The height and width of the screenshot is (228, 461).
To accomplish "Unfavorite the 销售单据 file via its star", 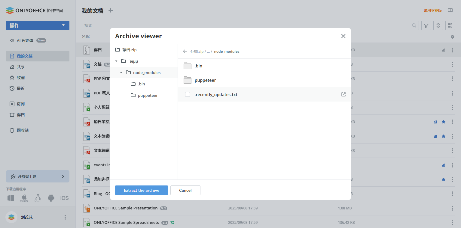I will [x=443, y=122].
